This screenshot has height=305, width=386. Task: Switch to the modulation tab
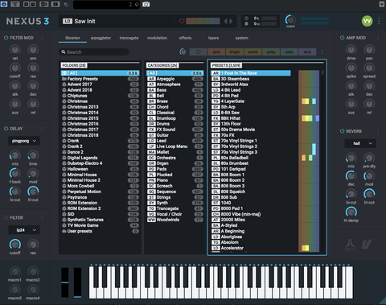tap(157, 38)
